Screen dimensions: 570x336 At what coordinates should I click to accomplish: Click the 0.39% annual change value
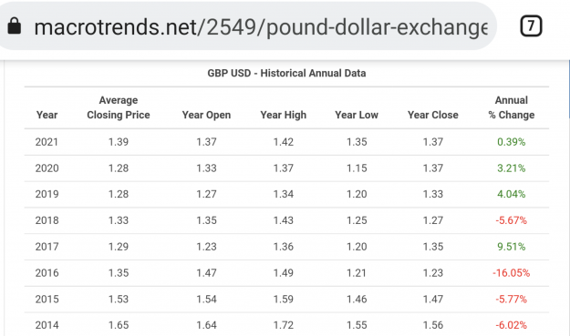pyautogui.click(x=511, y=142)
